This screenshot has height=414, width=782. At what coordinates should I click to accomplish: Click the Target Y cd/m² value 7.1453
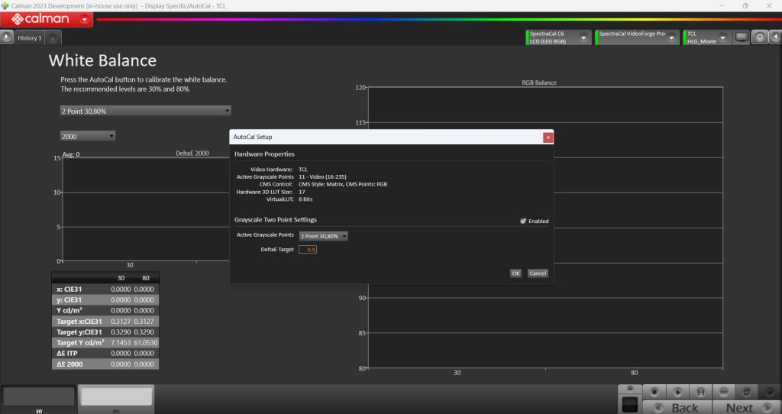[121, 343]
